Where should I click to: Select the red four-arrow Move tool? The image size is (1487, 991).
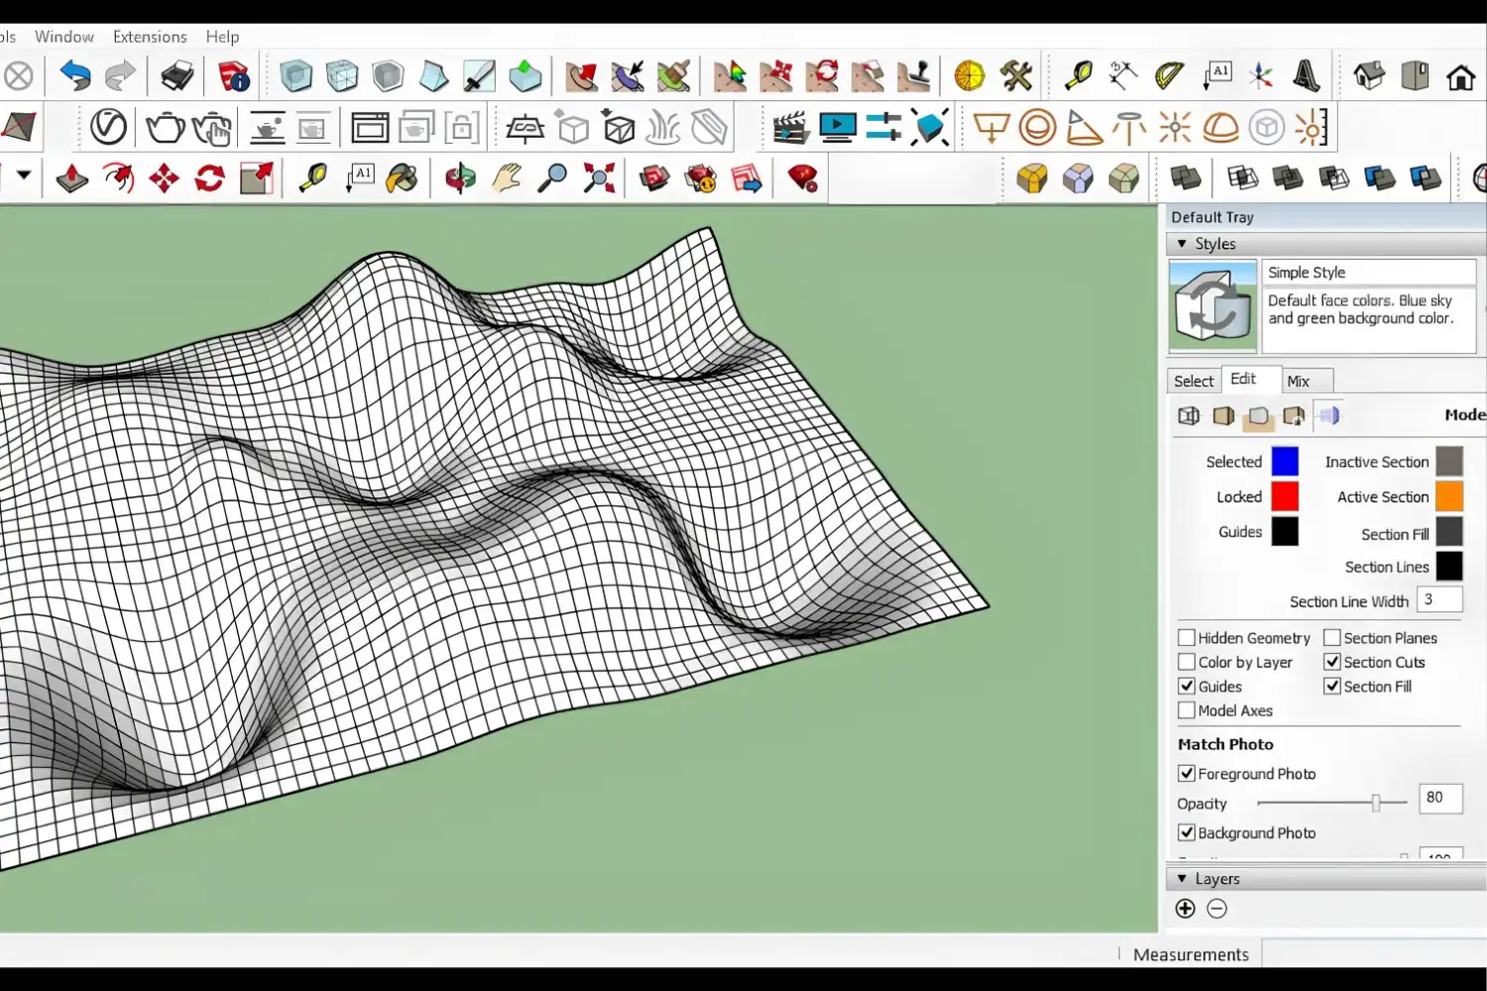(164, 178)
